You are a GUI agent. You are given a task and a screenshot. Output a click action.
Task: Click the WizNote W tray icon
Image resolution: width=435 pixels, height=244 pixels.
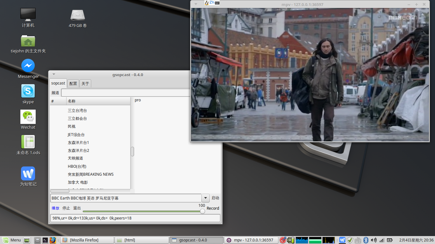pyautogui.click(x=342, y=240)
